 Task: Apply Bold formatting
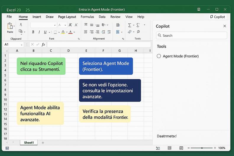click(x=33, y=32)
